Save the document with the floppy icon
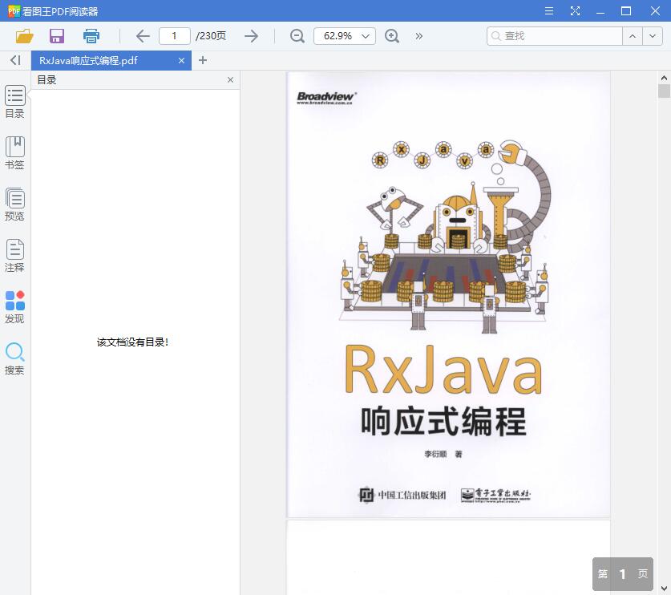Screen dimensions: 671x595 point(57,36)
